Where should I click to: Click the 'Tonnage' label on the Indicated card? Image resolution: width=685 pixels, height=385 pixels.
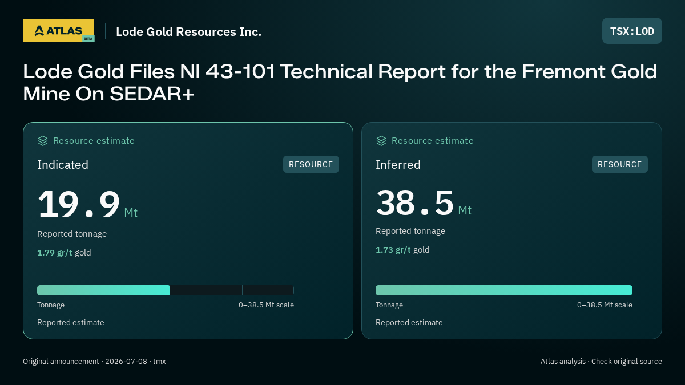(x=51, y=305)
